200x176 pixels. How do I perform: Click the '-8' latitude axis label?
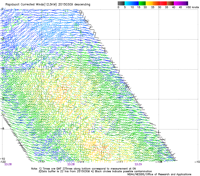coord(2,129)
